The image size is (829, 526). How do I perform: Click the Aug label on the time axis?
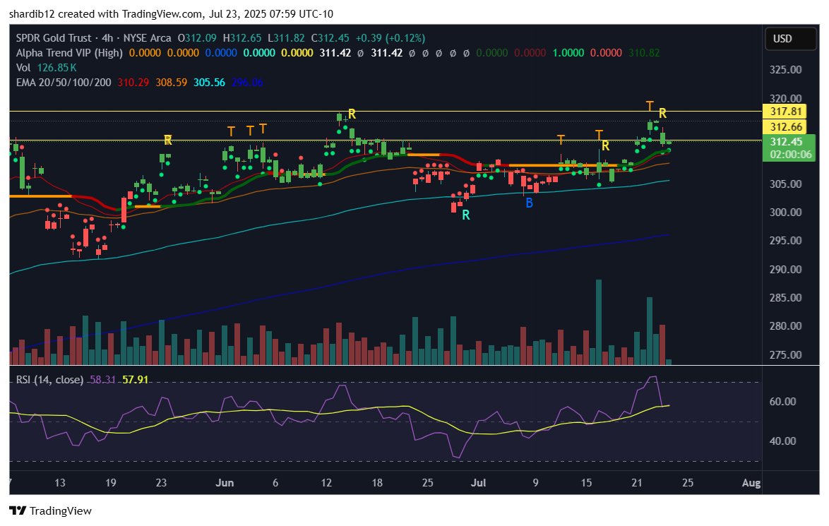[x=751, y=483]
